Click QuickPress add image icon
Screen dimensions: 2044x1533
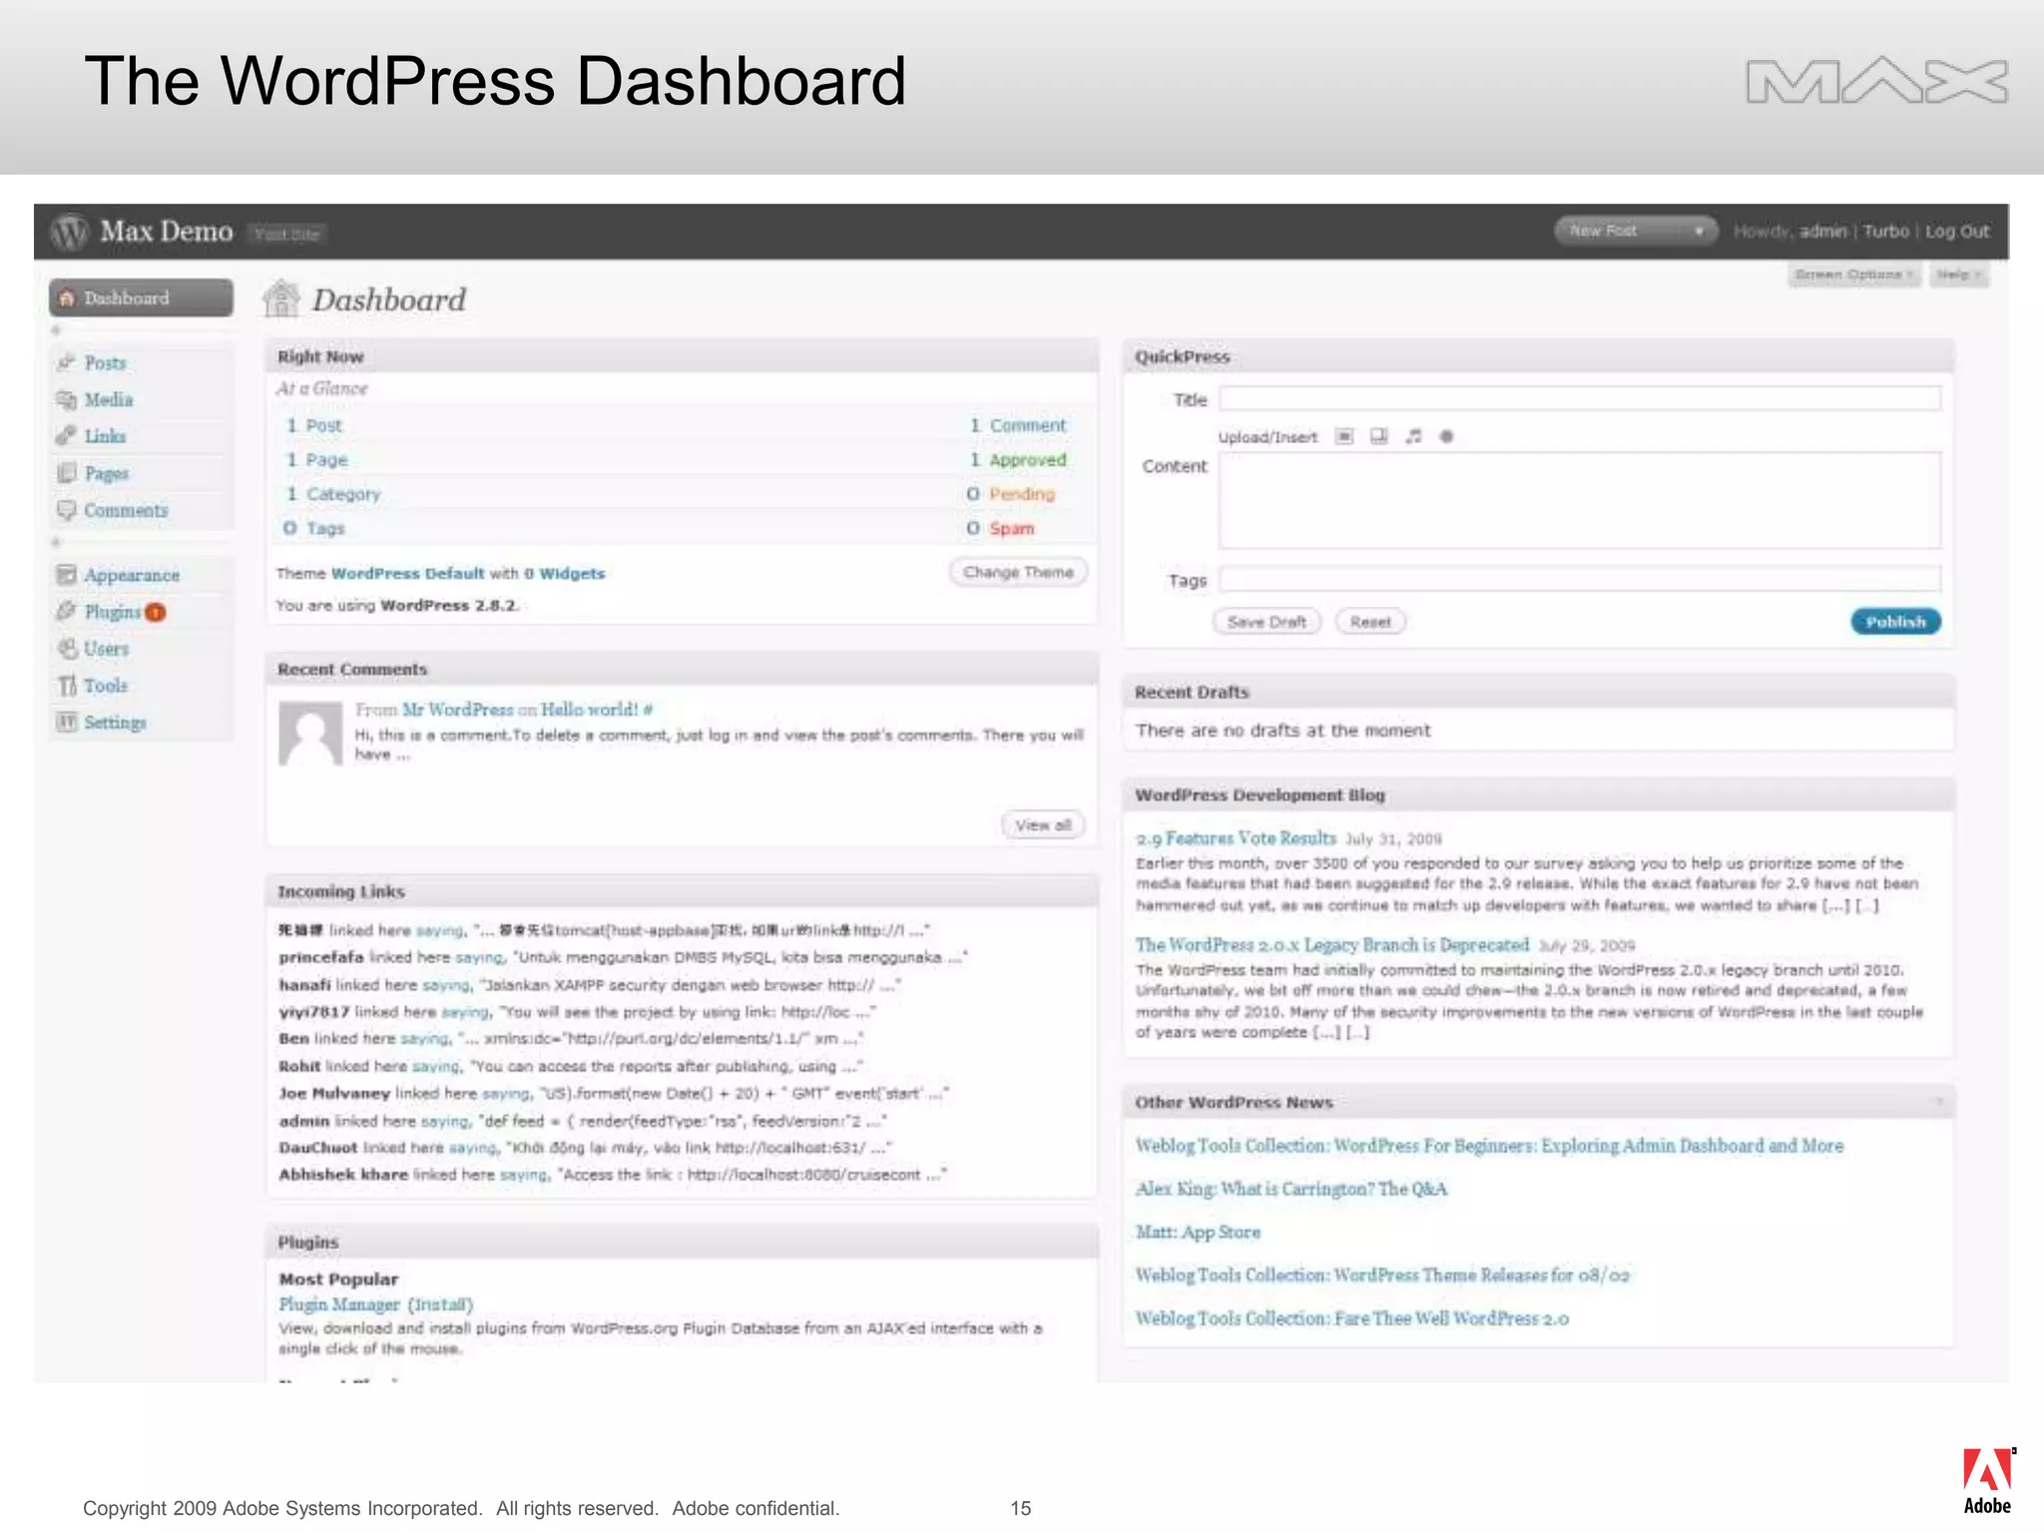(1344, 436)
